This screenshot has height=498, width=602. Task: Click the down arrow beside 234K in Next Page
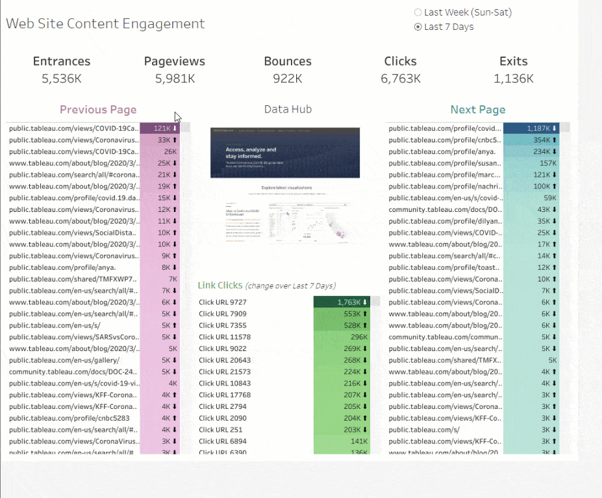554,151
